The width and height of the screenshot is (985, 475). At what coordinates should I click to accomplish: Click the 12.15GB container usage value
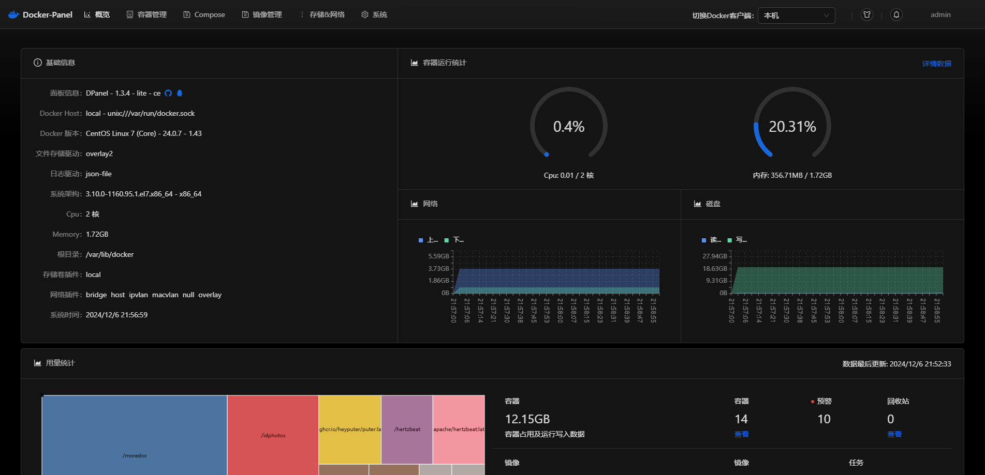pyautogui.click(x=527, y=419)
